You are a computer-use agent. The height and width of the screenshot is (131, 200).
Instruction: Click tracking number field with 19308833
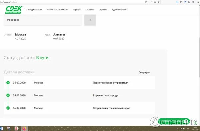tap(43, 20)
